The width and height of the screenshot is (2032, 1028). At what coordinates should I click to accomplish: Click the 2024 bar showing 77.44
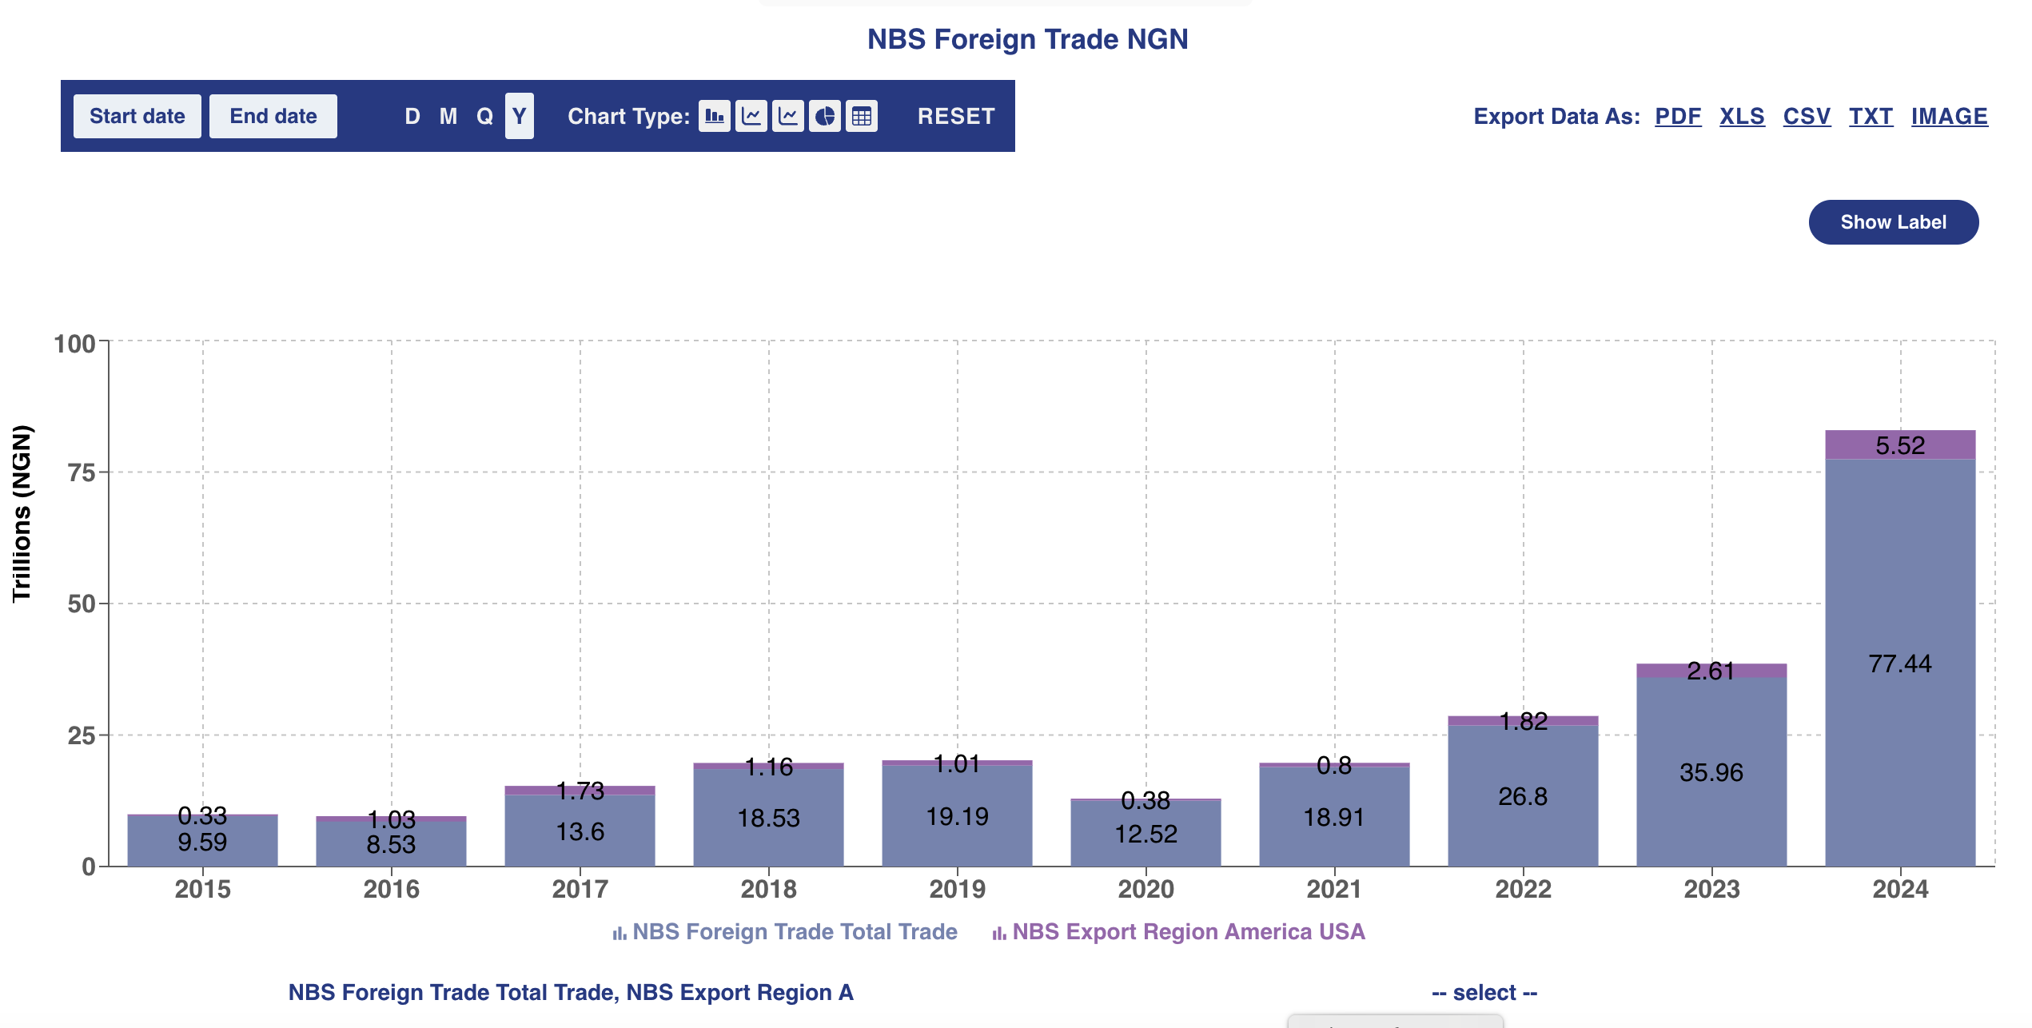coord(1899,662)
